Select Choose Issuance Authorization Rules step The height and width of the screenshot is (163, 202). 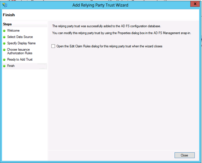pyautogui.click(x=20, y=51)
